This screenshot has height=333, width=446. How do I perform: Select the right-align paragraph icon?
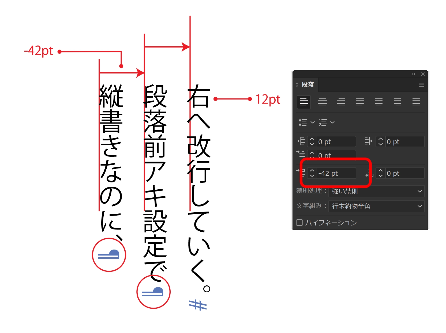click(x=341, y=102)
